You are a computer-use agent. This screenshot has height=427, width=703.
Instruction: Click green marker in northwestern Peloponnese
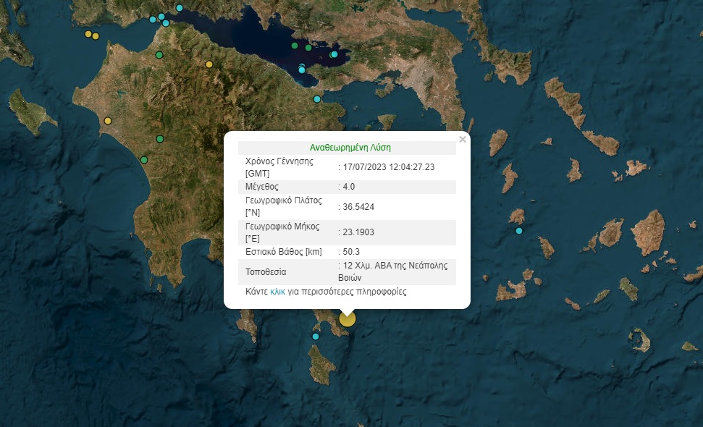[x=159, y=54]
